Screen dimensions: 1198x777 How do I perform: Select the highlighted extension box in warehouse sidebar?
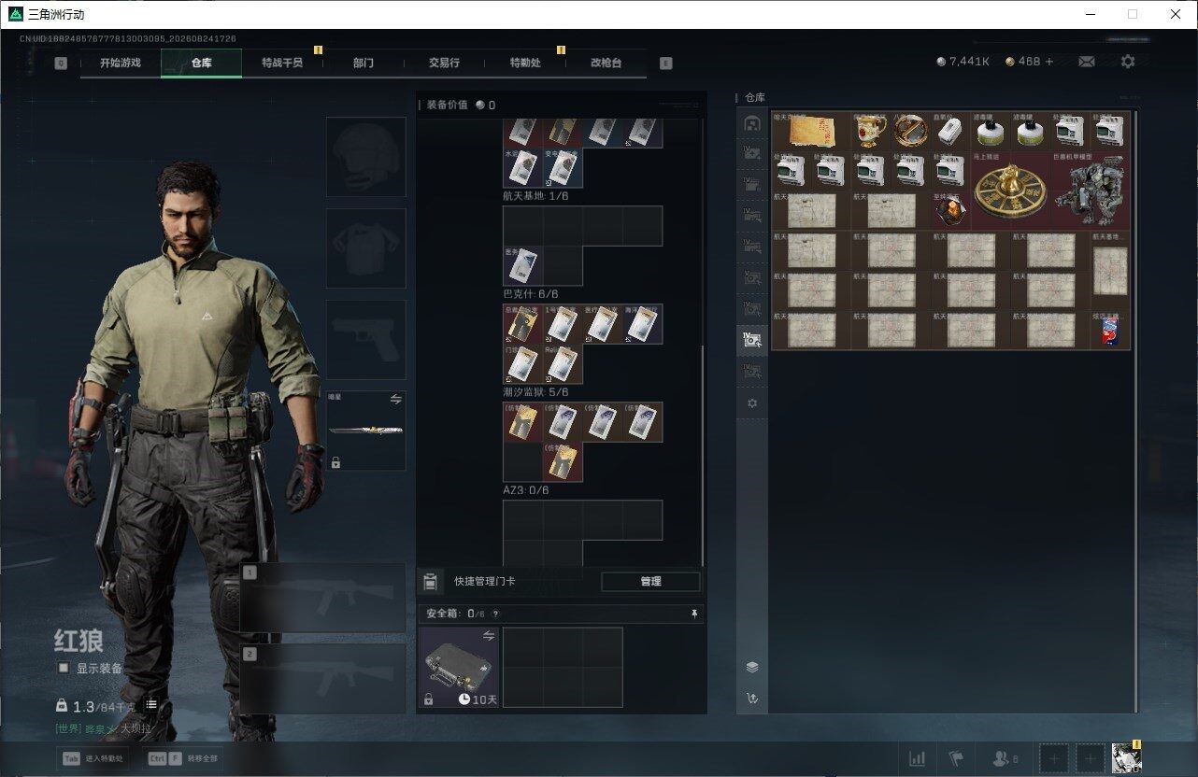[x=752, y=340]
